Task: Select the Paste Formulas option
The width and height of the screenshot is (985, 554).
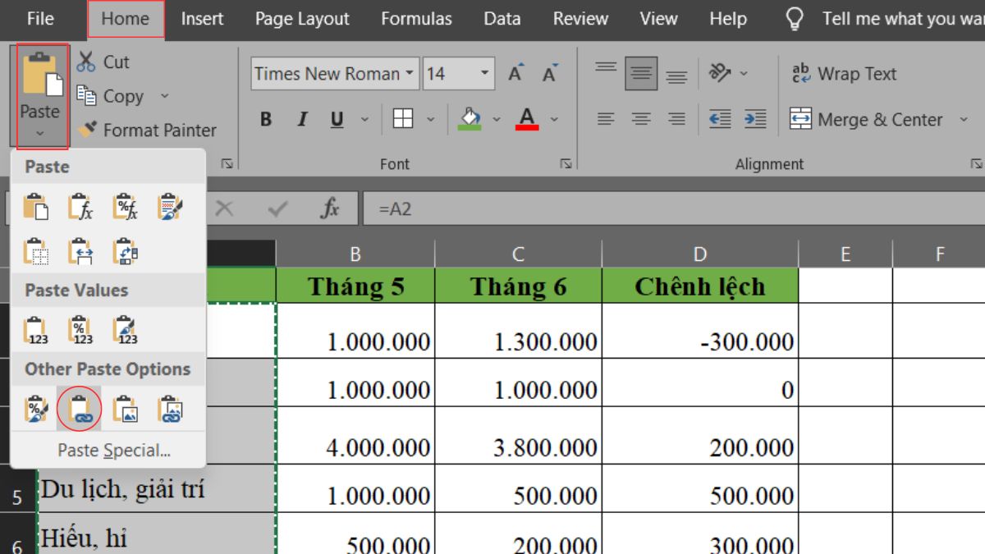Action: click(80, 208)
